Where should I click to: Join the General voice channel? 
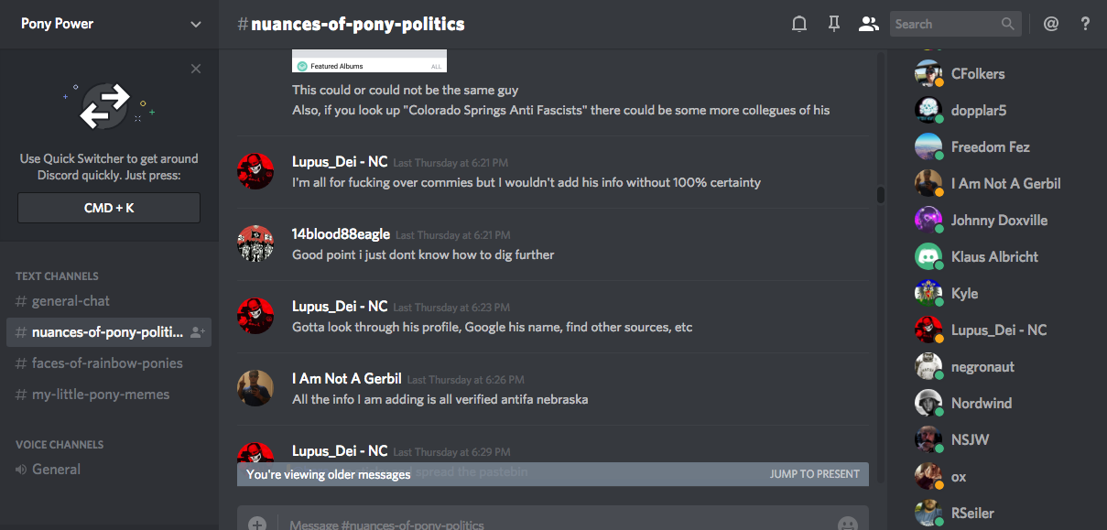tap(56, 470)
